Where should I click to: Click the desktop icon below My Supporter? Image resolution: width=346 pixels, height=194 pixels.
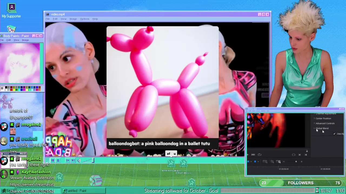11,29
